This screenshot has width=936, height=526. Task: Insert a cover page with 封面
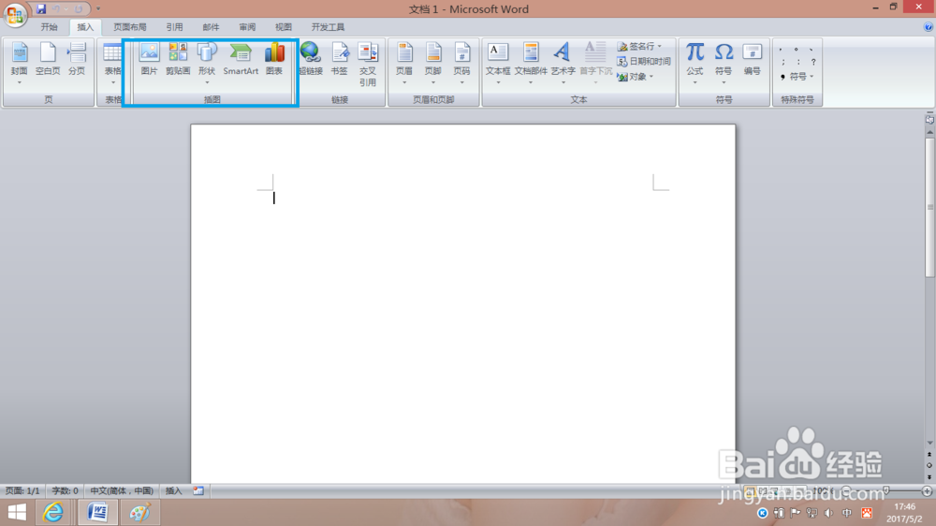19,64
